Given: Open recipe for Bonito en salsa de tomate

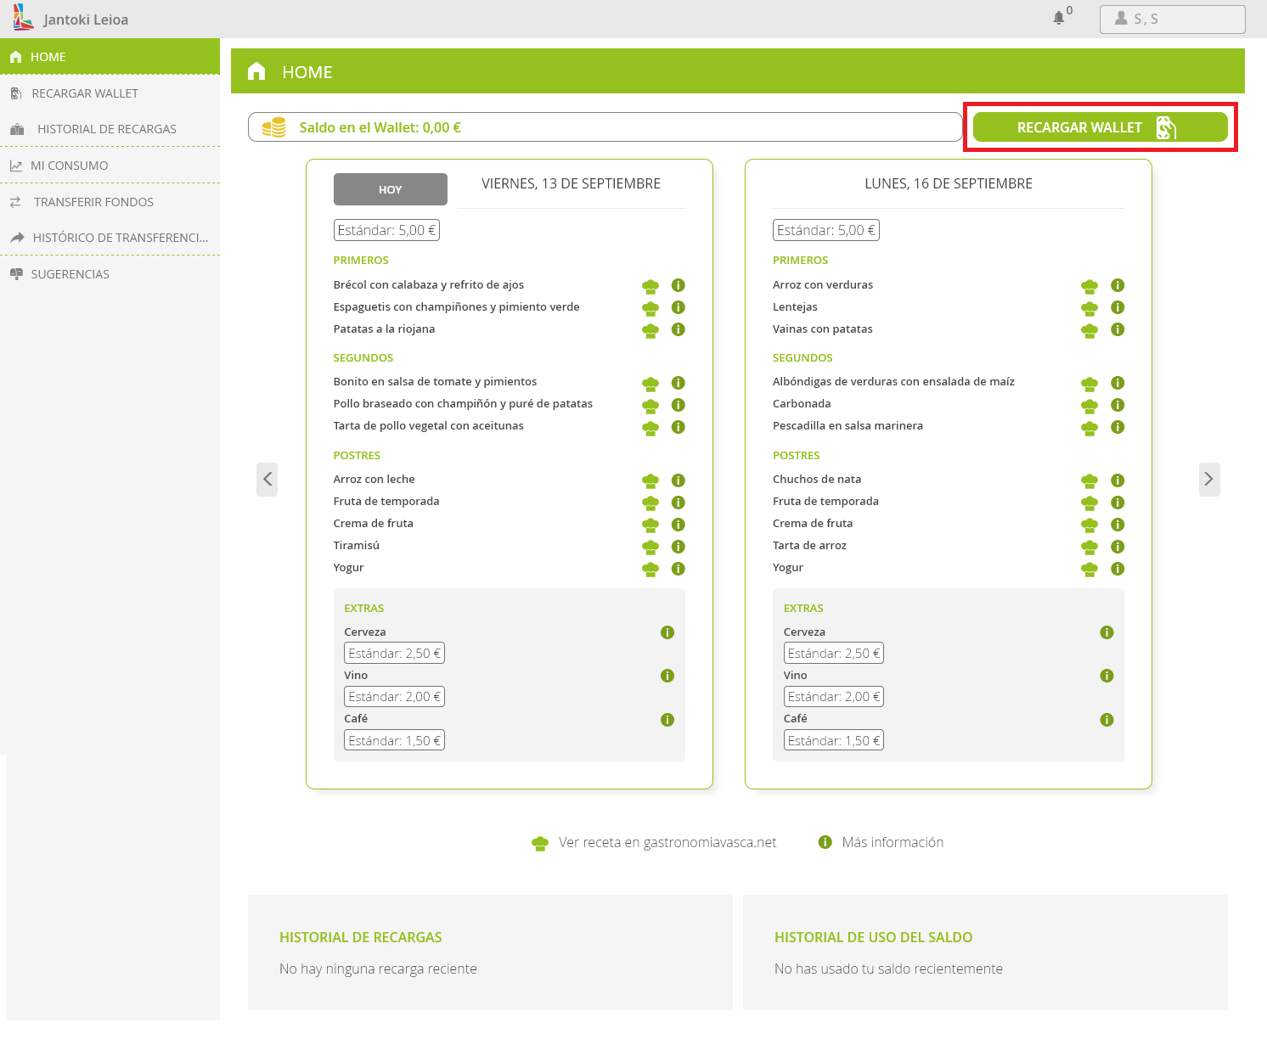Looking at the screenshot, I should coord(650,384).
